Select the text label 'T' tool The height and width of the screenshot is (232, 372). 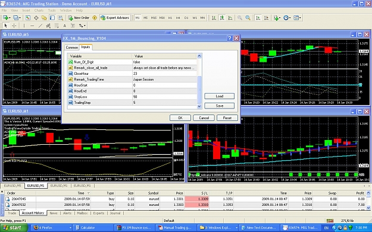(x=73, y=26)
